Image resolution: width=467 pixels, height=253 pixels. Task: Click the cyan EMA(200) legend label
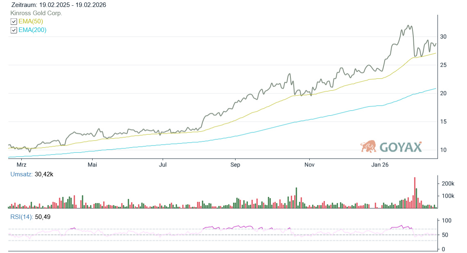[32, 30]
